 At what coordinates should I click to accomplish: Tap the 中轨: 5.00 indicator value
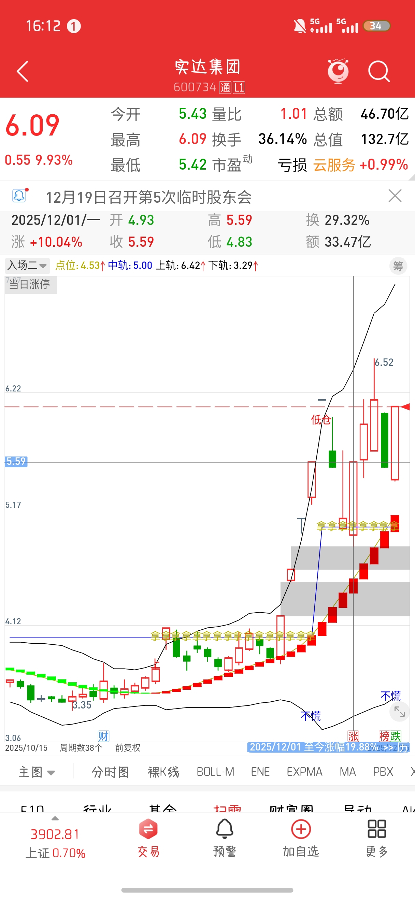[x=130, y=266]
